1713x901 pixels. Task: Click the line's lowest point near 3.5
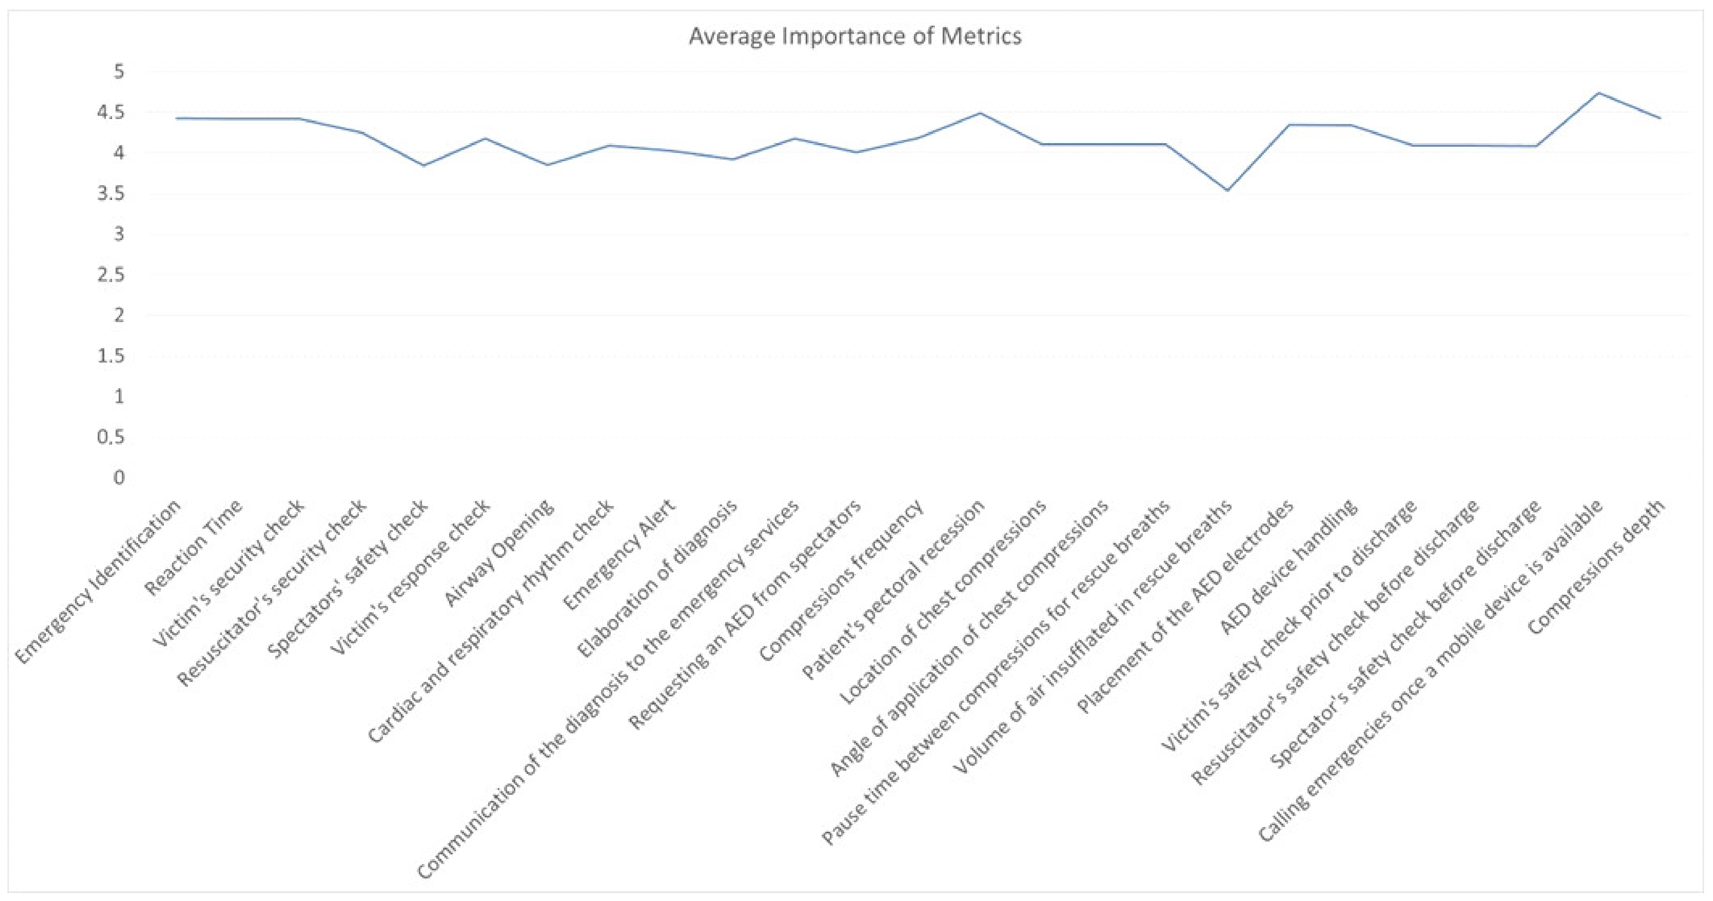1227,191
